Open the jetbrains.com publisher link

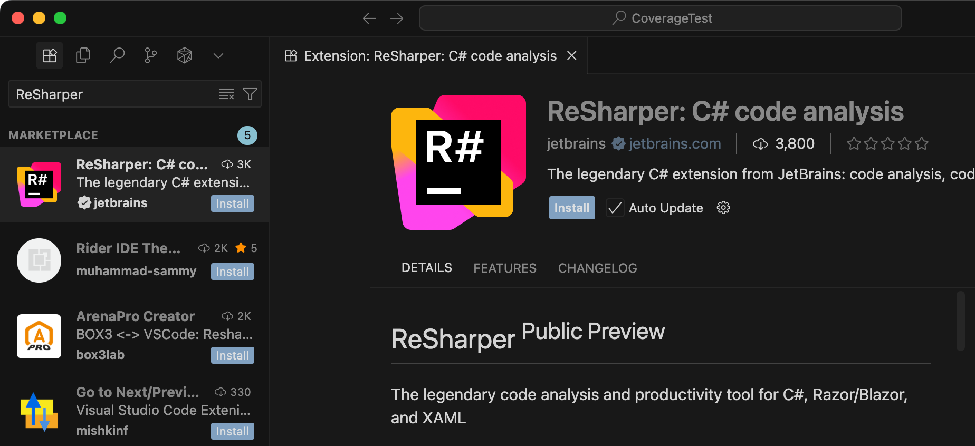click(674, 143)
